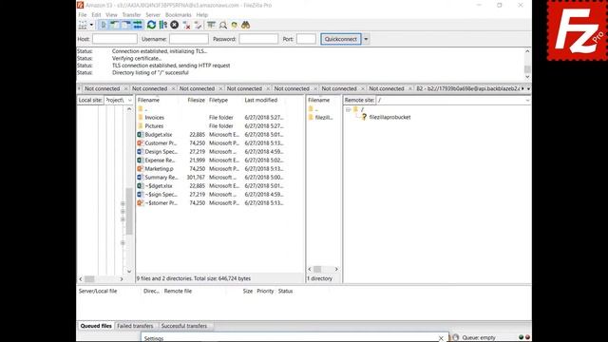Image resolution: width=608 pixels, height=342 pixels.
Task: Switch to the Successful transfers tab
Action: click(x=184, y=326)
